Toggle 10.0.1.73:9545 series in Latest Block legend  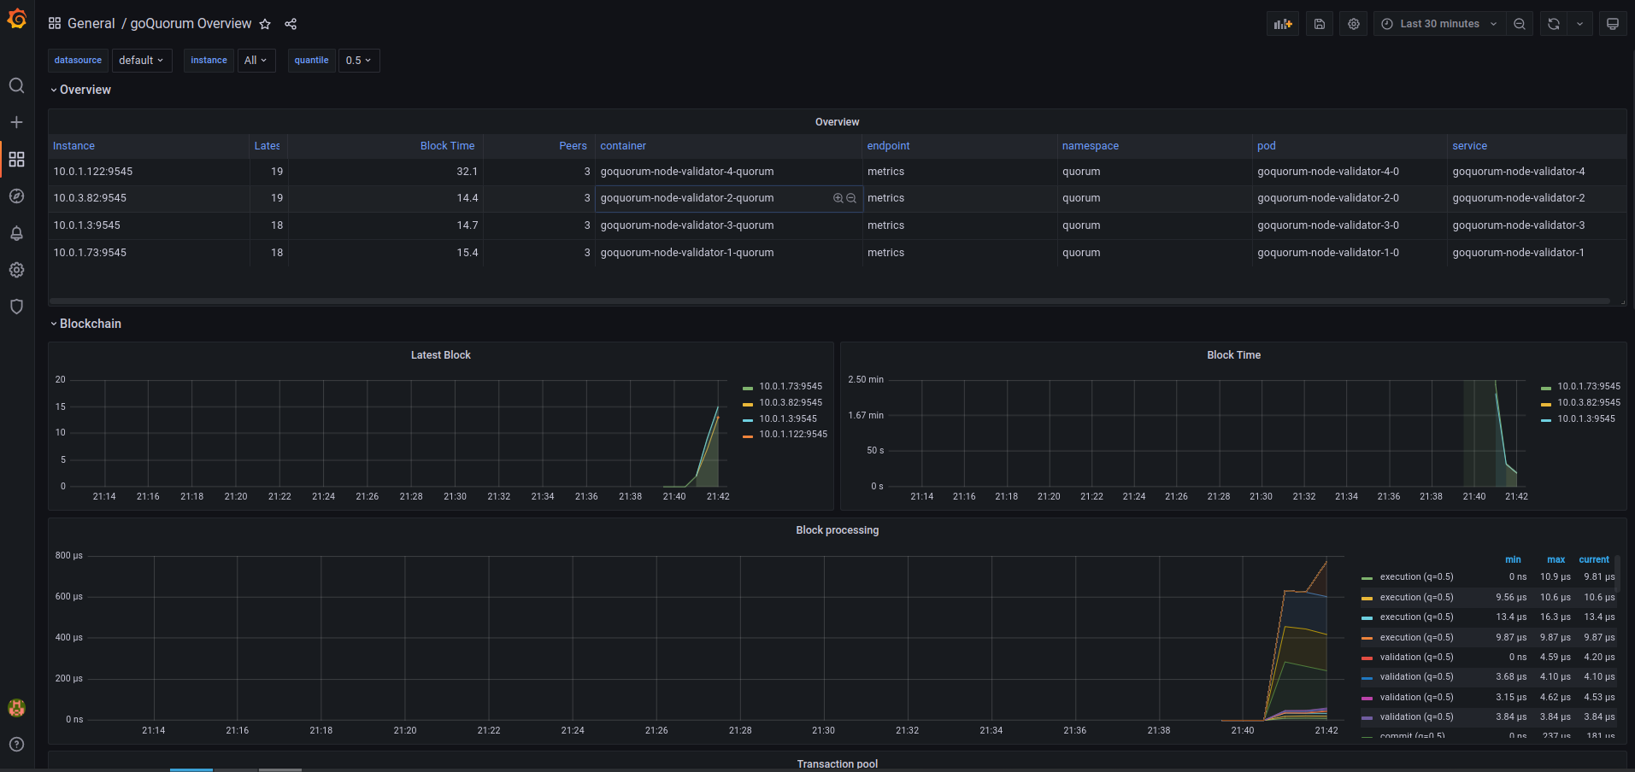[790, 387]
